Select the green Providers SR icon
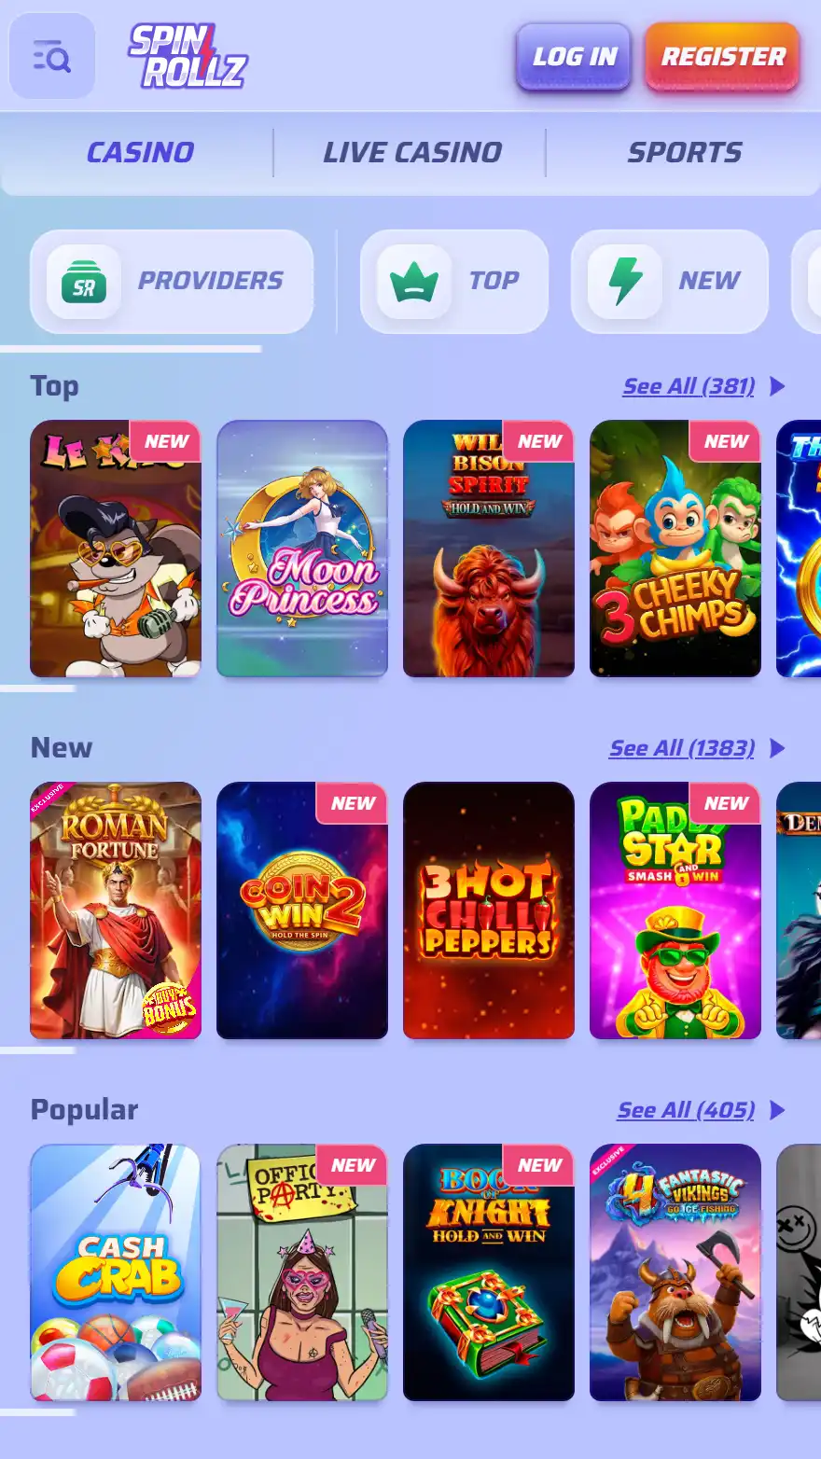This screenshot has height=1459, width=821. (x=84, y=282)
